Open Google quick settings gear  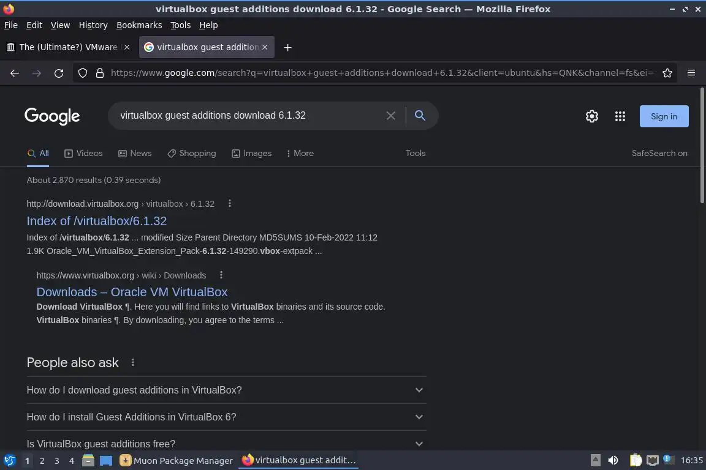click(x=591, y=116)
